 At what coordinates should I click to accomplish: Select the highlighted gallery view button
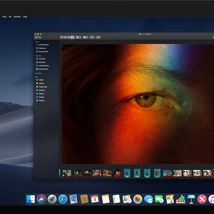click(x=72, y=37)
